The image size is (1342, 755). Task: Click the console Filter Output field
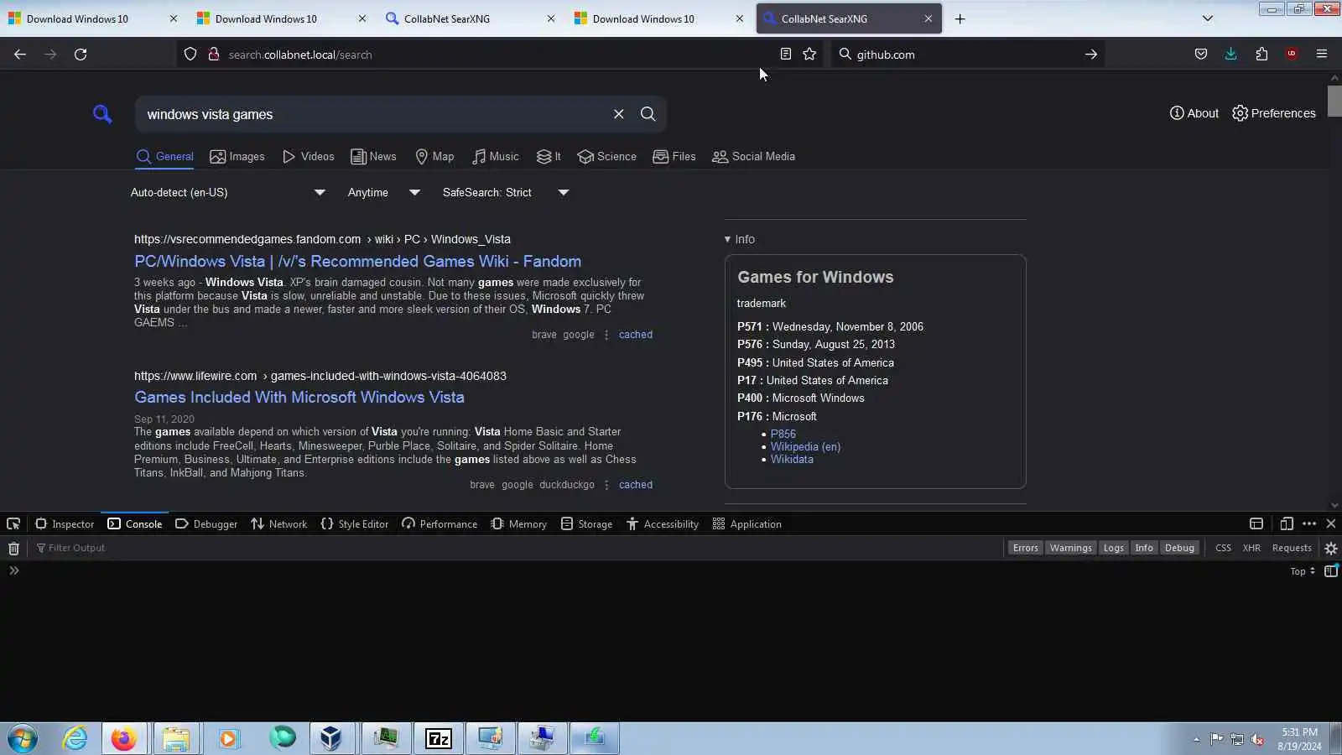pyautogui.click(x=516, y=549)
